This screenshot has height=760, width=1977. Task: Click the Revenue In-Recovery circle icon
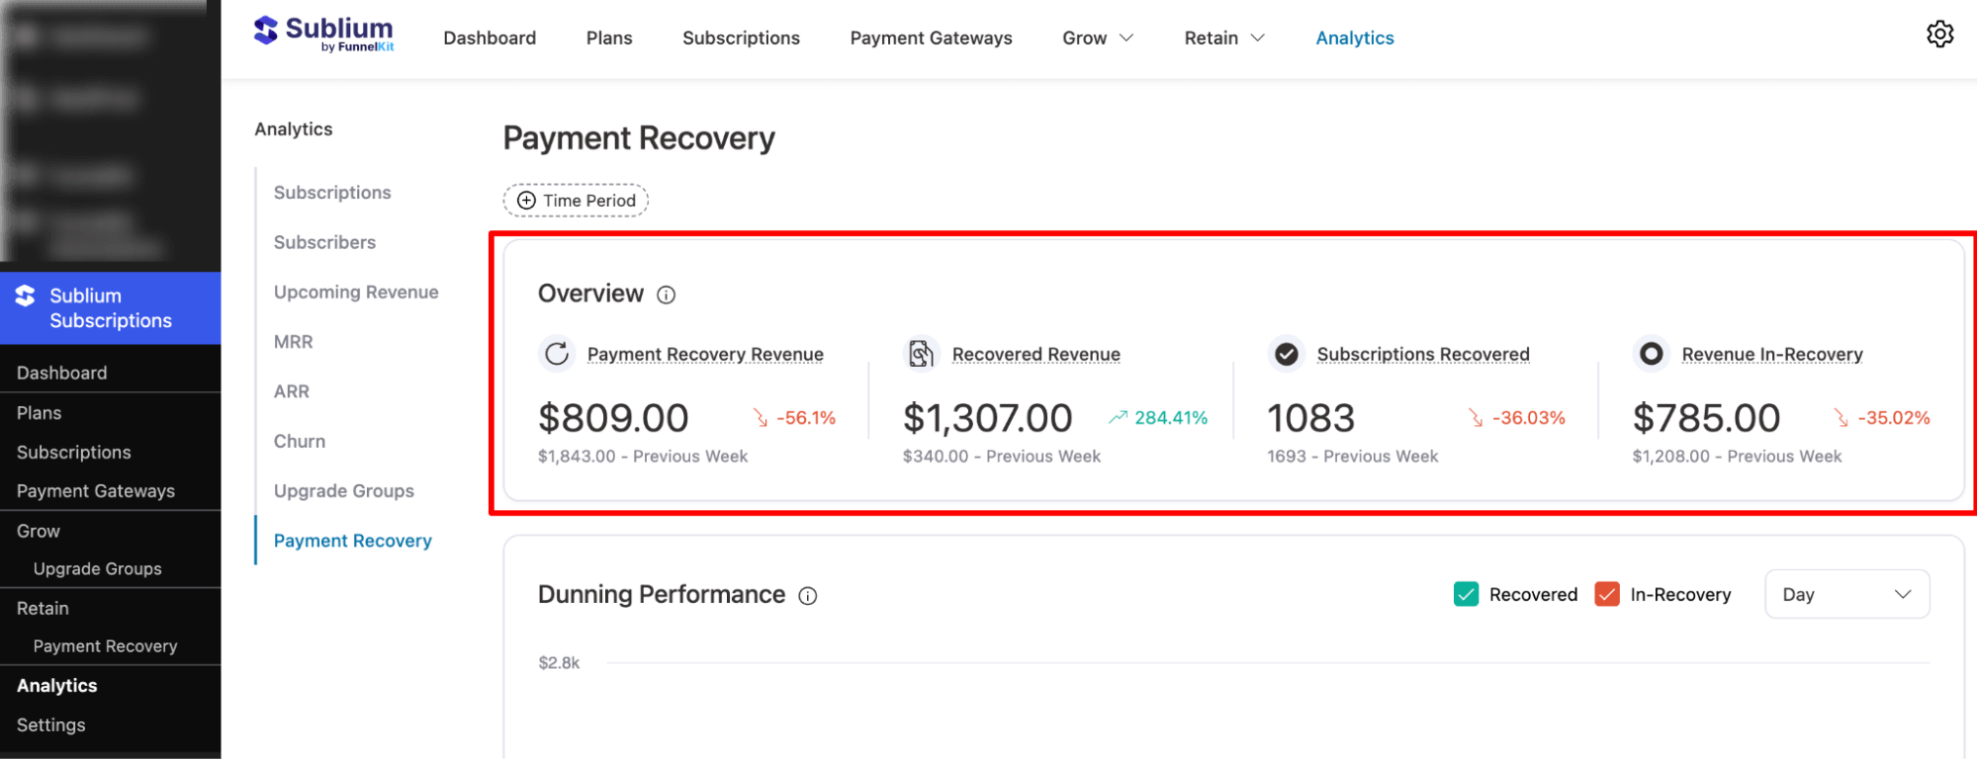(1651, 354)
